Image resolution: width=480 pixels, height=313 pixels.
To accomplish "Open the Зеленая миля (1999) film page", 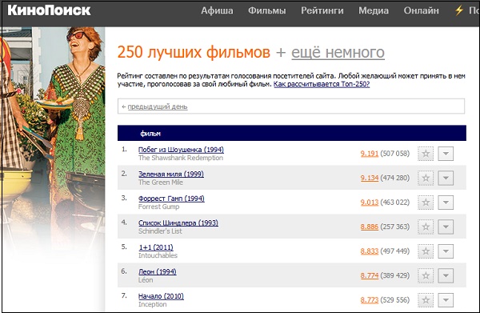I will tap(171, 174).
